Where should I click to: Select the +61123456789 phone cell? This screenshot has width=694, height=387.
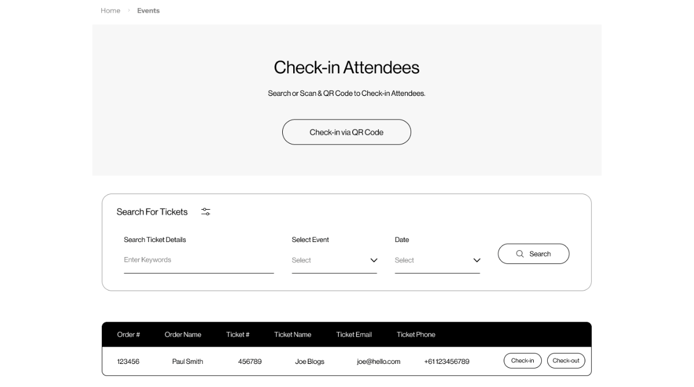click(446, 362)
